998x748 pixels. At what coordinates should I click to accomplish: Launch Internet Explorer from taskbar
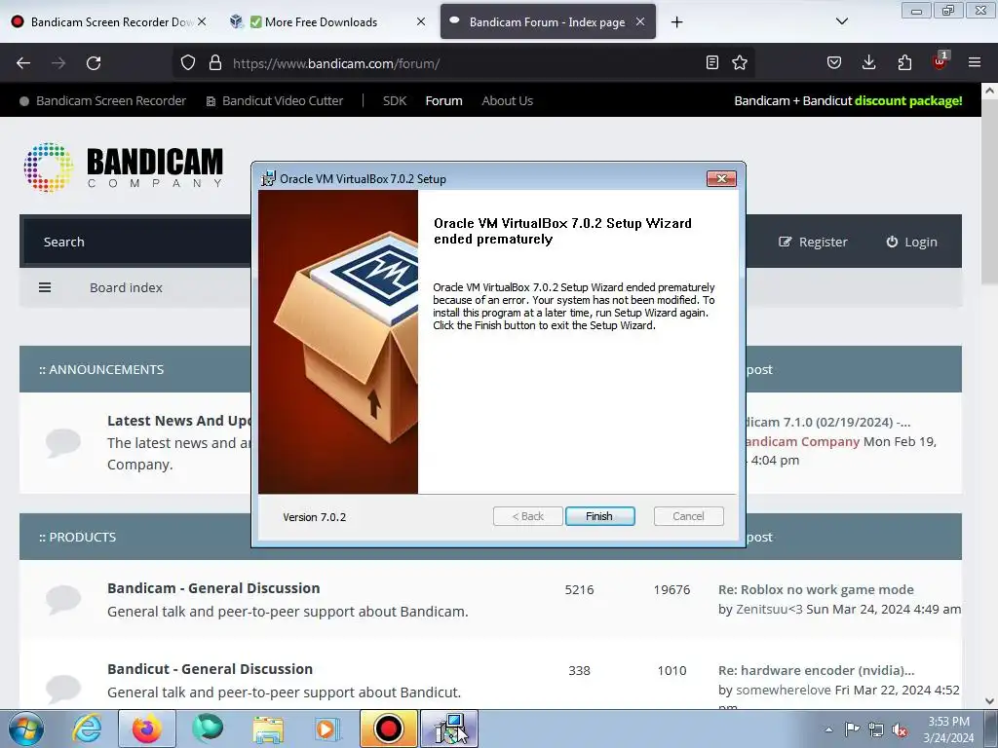tap(87, 729)
